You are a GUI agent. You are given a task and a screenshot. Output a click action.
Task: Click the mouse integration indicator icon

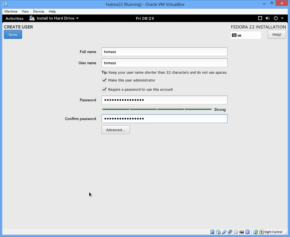tap(256, 232)
